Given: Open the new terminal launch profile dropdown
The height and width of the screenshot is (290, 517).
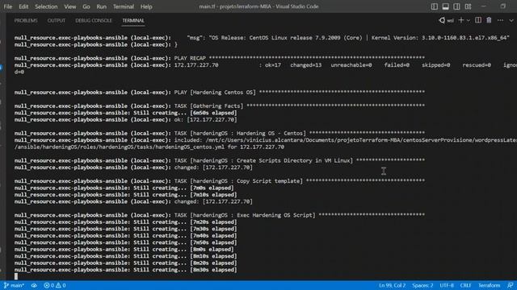Looking at the screenshot, I should click(469, 20).
